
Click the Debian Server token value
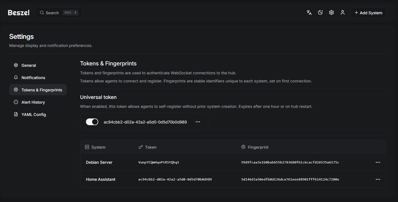coord(159,162)
